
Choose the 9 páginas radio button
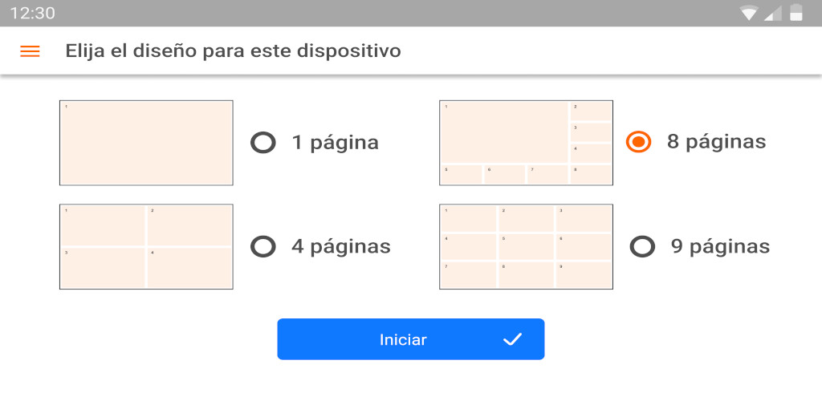642,246
